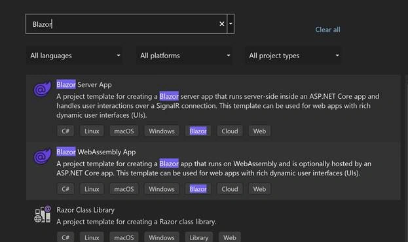Select the Razor Class Library icon
408x242 pixels.
[x=43, y=214]
